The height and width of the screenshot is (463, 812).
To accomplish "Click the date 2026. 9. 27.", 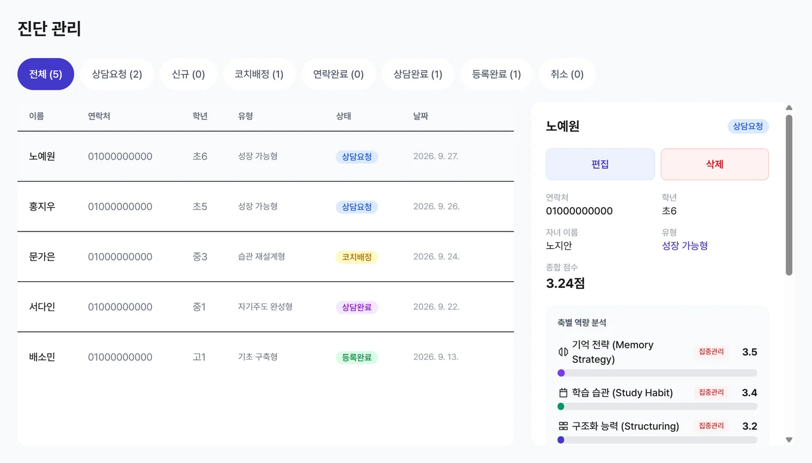I will pyautogui.click(x=436, y=156).
